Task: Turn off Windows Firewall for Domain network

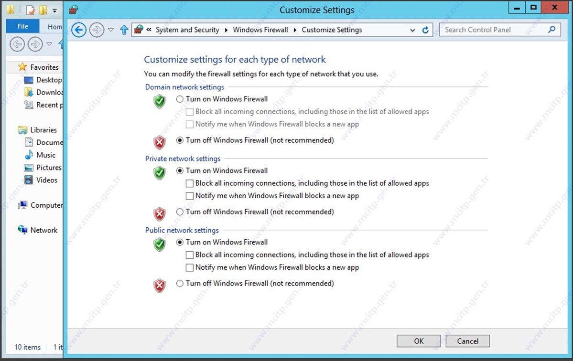Action: coord(180,140)
